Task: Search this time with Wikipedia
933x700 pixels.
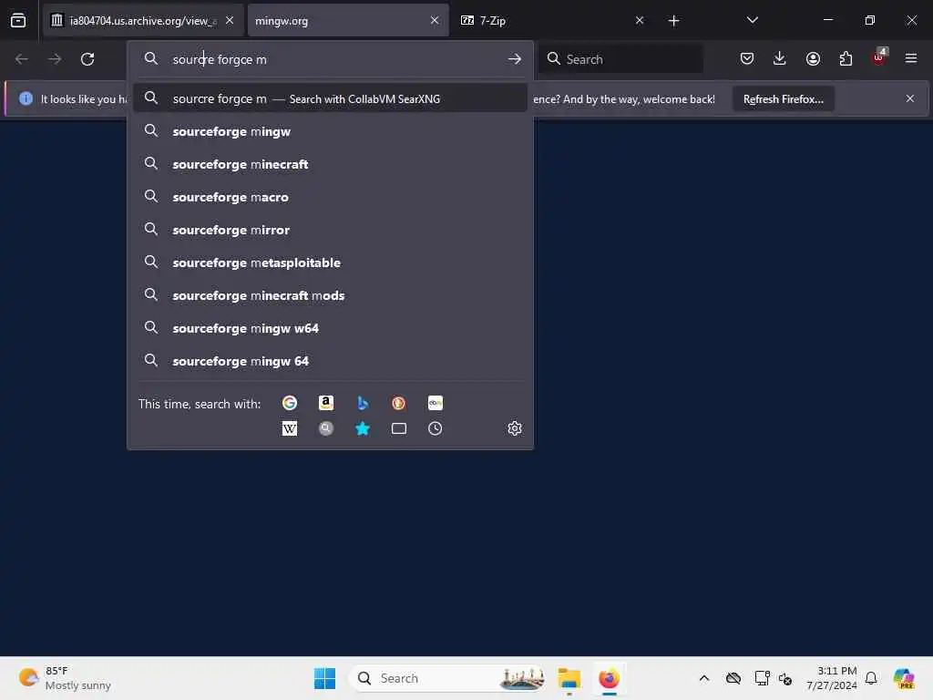Action: click(290, 428)
